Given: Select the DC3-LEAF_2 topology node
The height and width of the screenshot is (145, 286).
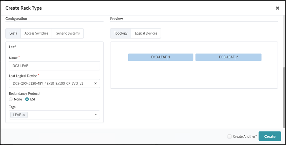Looking at the screenshot, I should click(228, 57).
